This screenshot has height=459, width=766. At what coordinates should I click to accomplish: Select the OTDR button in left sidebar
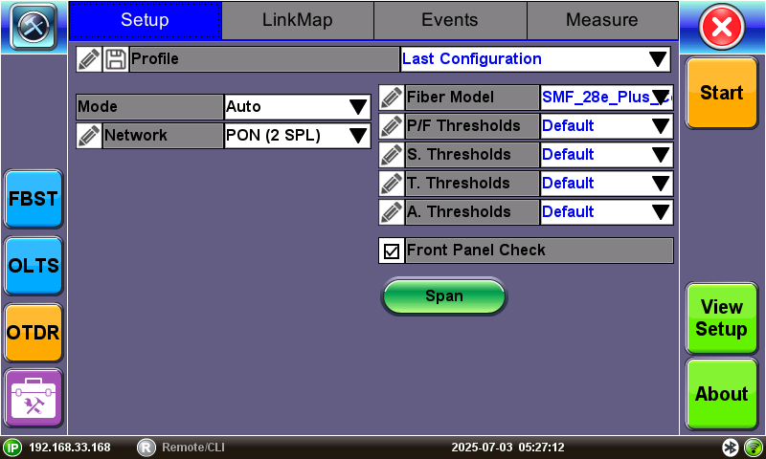(x=34, y=332)
